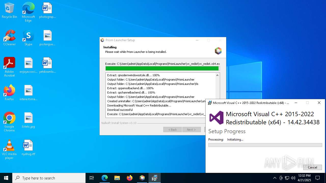Select 'Downloading Microsoft Visual C++ Redistributable...' log line

(139, 105)
